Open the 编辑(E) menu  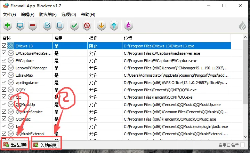click(x=27, y=15)
